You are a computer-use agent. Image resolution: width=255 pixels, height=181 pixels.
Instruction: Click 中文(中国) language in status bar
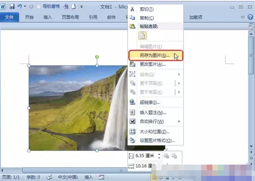coord(68,177)
